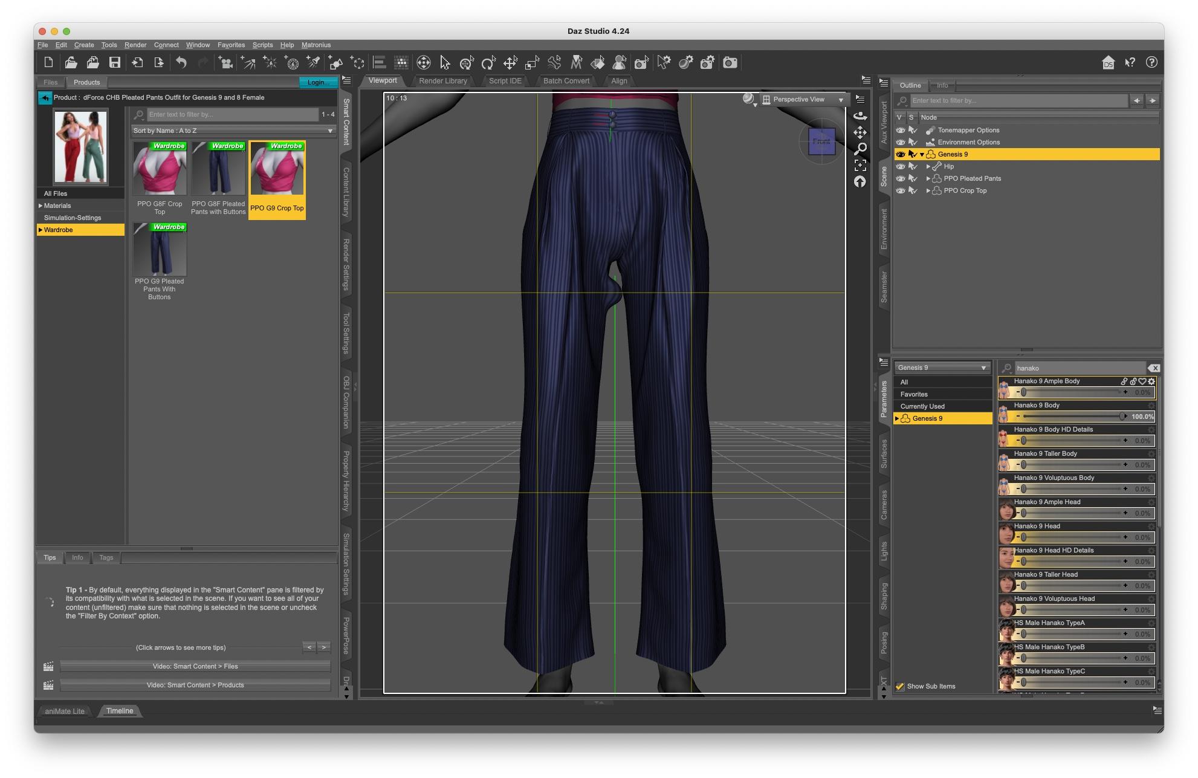Expand the Hip node in Scene
The height and width of the screenshot is (778, 1198).
[x=928, y=166]
